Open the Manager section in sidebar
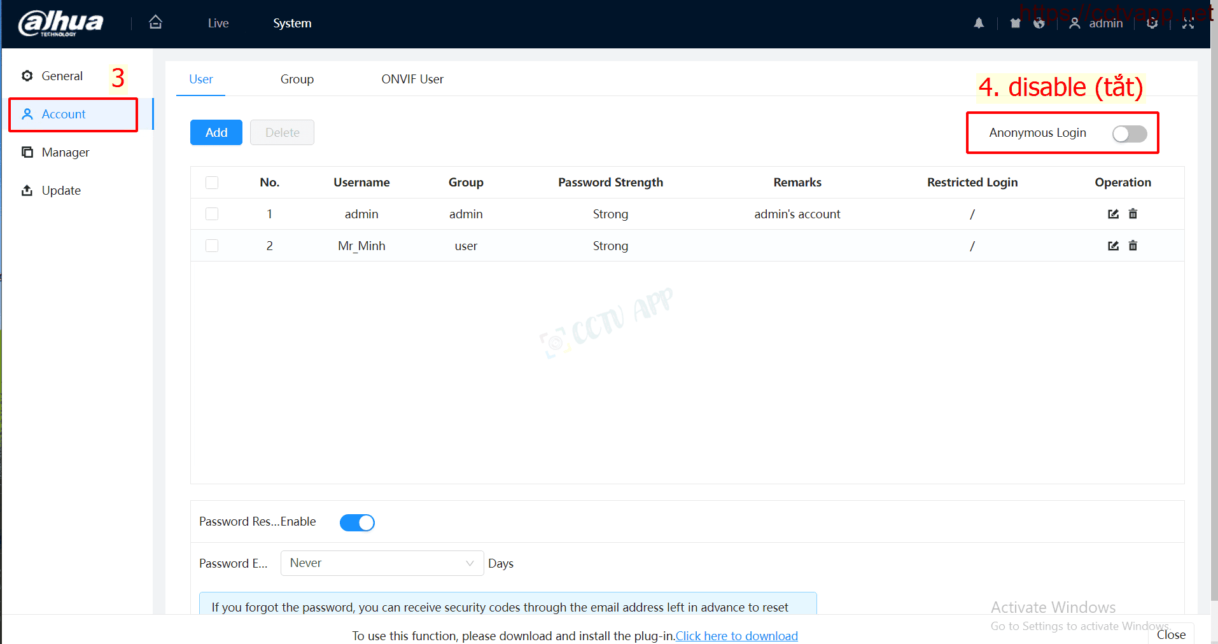The image size is (1218, 644). click(x=65, y=153)
